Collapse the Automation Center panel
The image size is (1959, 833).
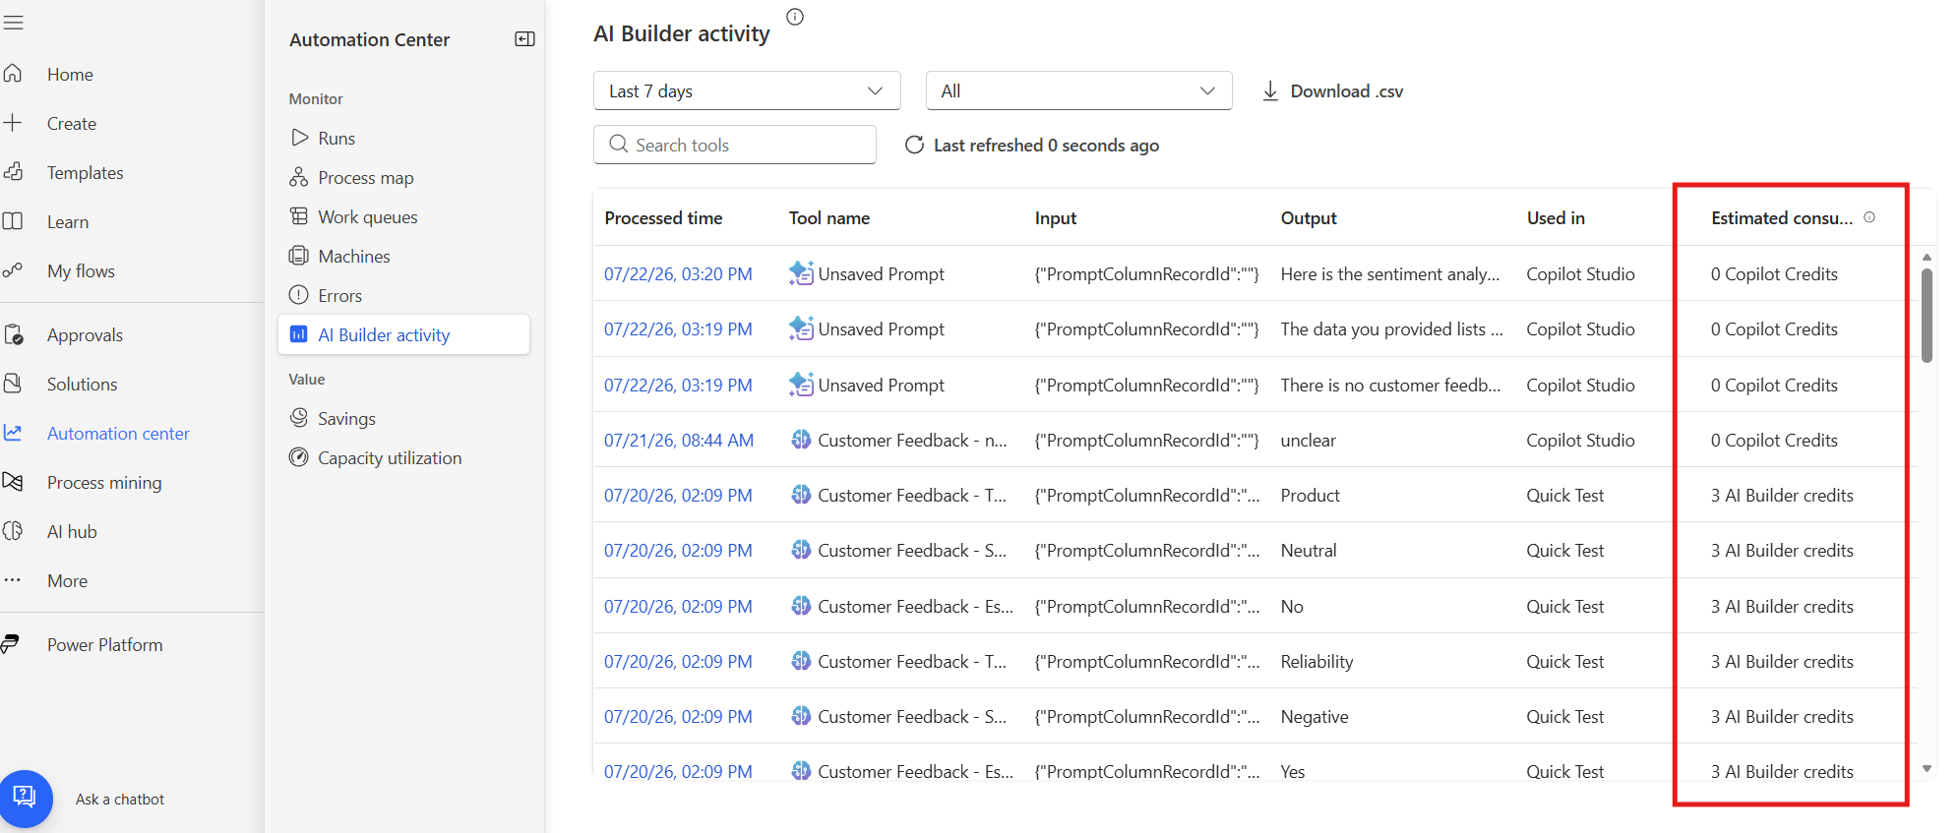click(525, 39)
